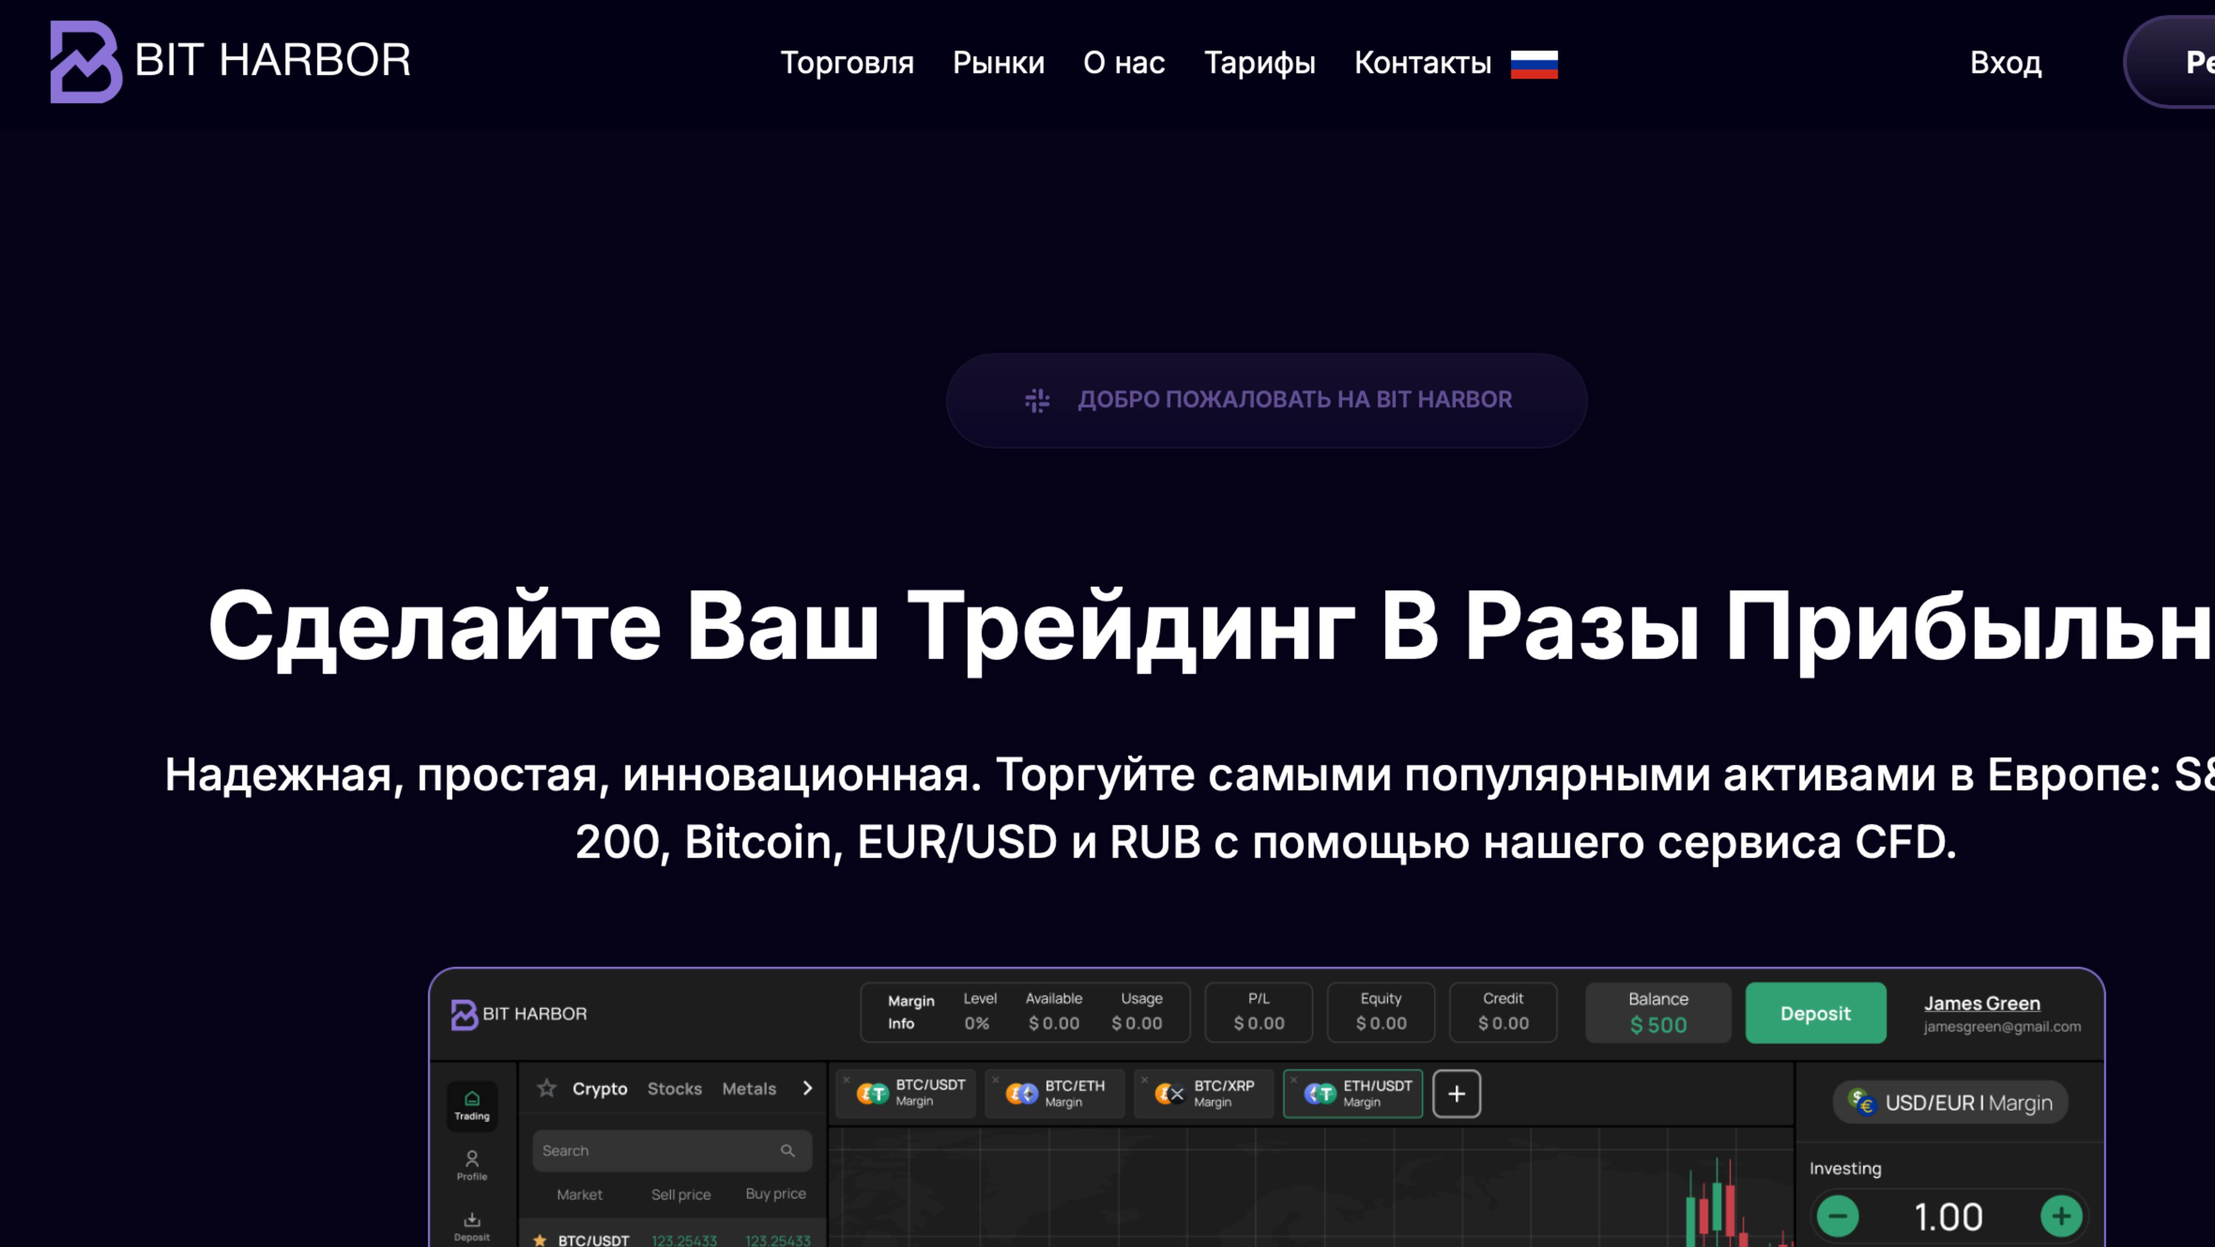Select the BTC/ETH Margin chart tab
Viewport: 2215px width, 1247px height.
(1054, 1093)
